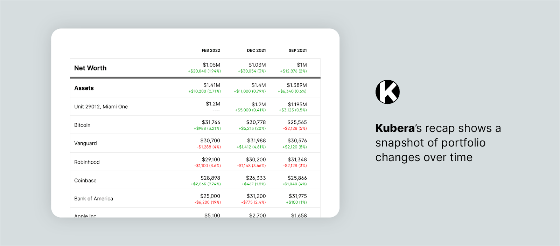Click Bank of America $25,000 value
Image resolution: width=560 pixels, height=246 pixels.
click(x=210, y=196)
